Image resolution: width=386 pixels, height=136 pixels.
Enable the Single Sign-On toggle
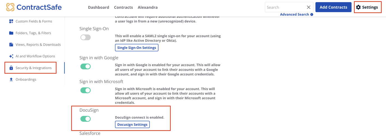[x=86, y=37]
